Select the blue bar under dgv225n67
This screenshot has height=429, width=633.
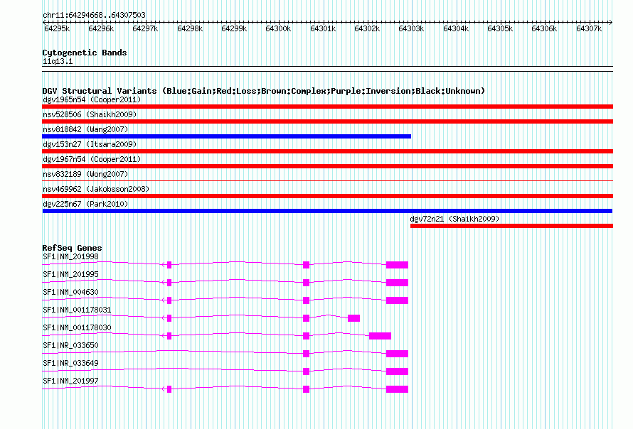[327, 211]
